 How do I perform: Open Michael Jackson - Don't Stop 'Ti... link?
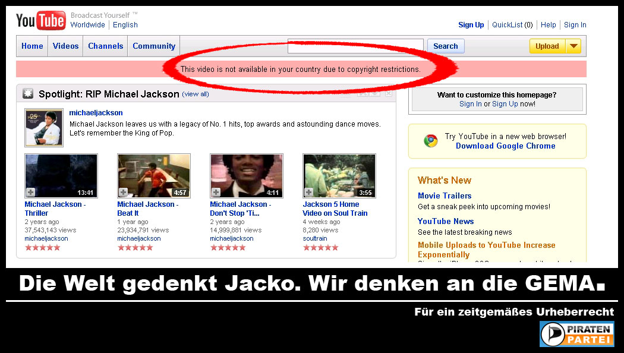click(x=240, y=209)
